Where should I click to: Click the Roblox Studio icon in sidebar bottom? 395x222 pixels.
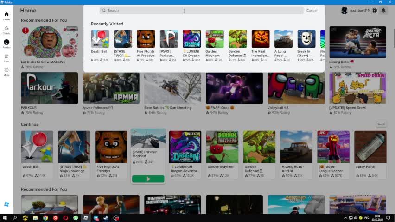(x=6, y=204)
